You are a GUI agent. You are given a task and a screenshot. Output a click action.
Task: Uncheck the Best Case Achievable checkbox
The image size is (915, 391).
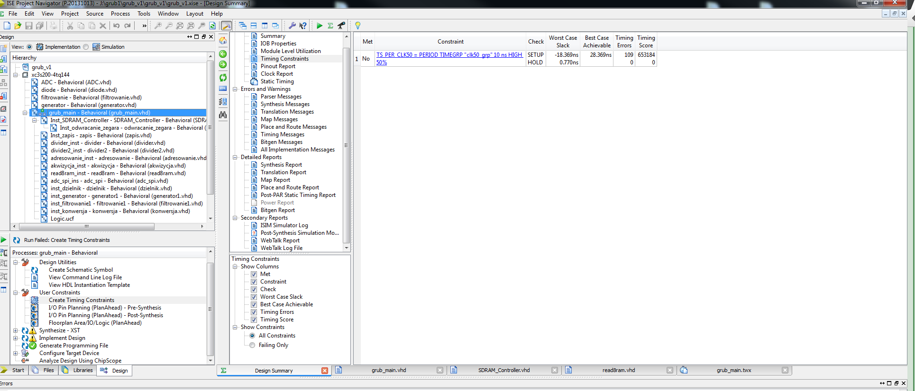pos(254,304)
